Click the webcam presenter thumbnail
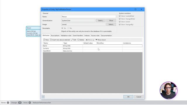187x105 pixels. coord(169,90)
